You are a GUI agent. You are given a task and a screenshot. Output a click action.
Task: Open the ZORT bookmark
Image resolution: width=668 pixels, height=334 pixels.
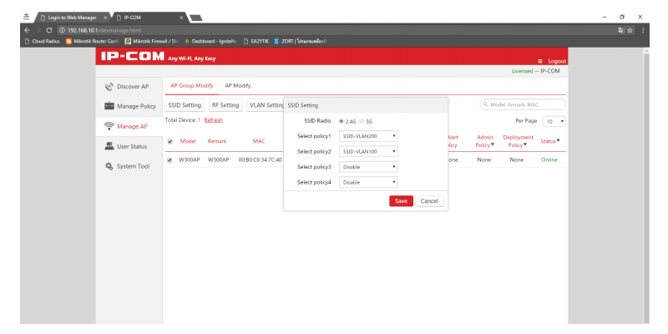[x=301, y=41]
